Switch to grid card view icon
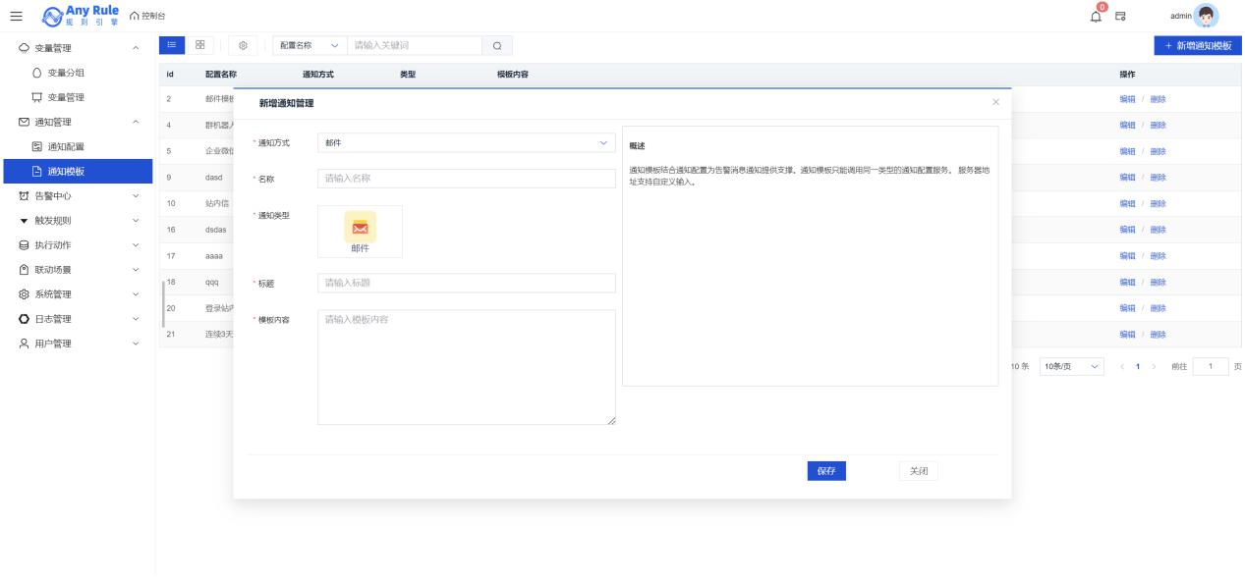The image size is (1245, 583). point(199,45)
